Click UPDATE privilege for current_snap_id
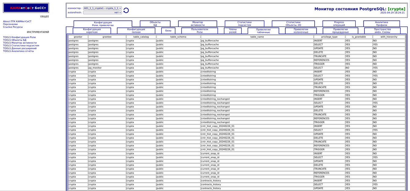The height and width of the screenshot is (191, 410). point(329,161)
